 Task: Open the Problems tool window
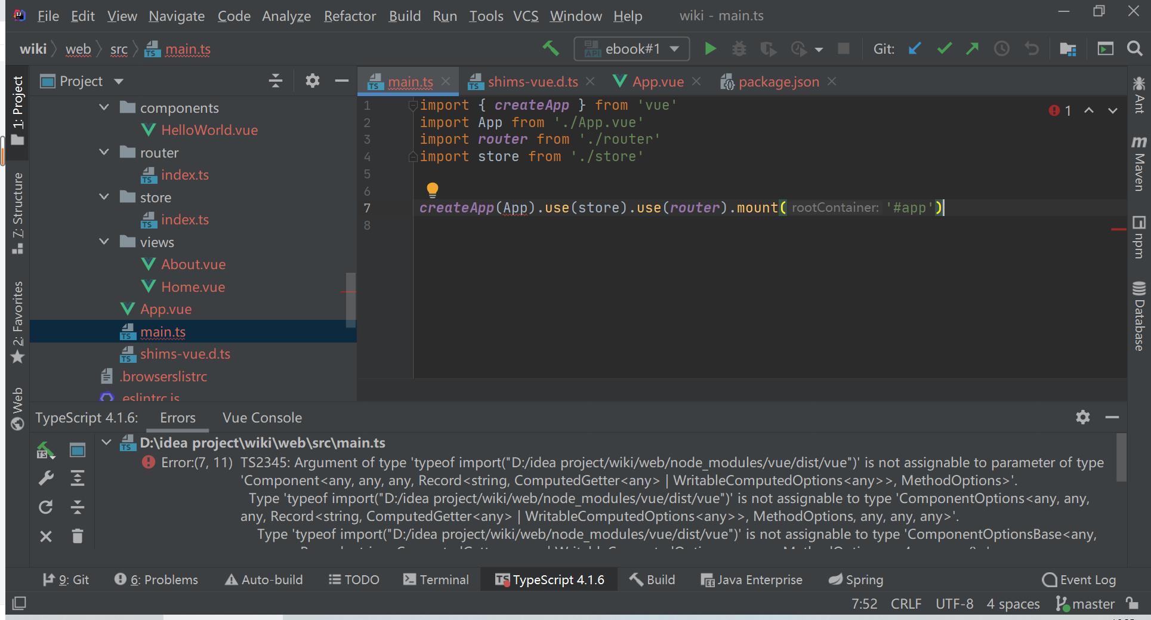(x=156, y=579)
